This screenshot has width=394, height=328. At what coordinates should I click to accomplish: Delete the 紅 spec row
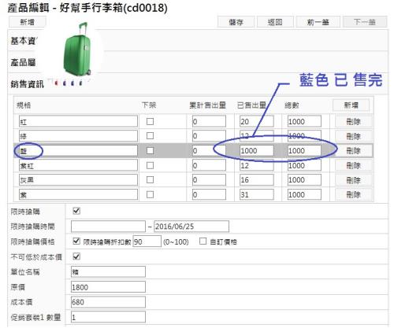pyautogui.click(x=354, y=122)
